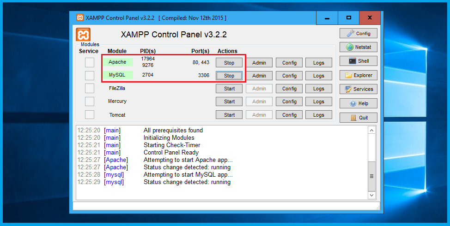Toggle the Tomcat service checkbox
This screenshot has height=226, width=450.
click(90, 114)
